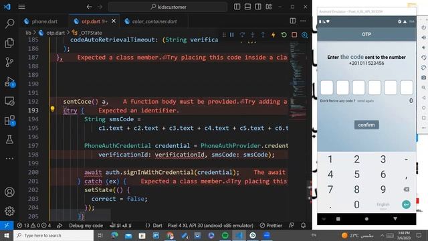Split the editor right
The height and width of the screenshot is (241, 428).
point(293,21)
